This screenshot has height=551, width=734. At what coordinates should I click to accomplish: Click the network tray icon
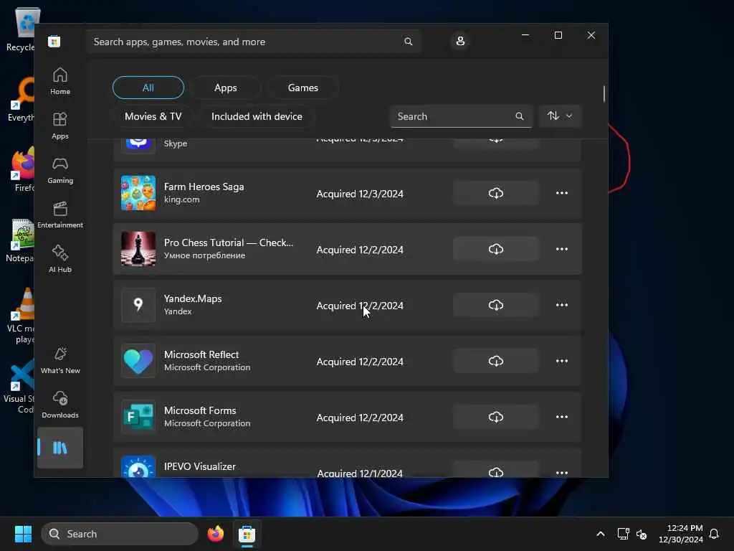point(623,534)
